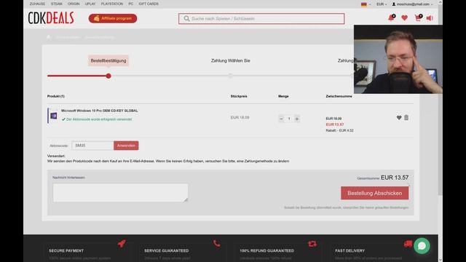Click the Windows 10 Pro product thumbnail
Image resolution: width=466 pixels, height=262 pixels.
coord(53,116)
